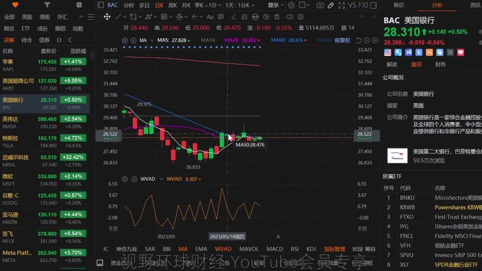Open drawing toolbar settings gear

[x=301, y=17]
